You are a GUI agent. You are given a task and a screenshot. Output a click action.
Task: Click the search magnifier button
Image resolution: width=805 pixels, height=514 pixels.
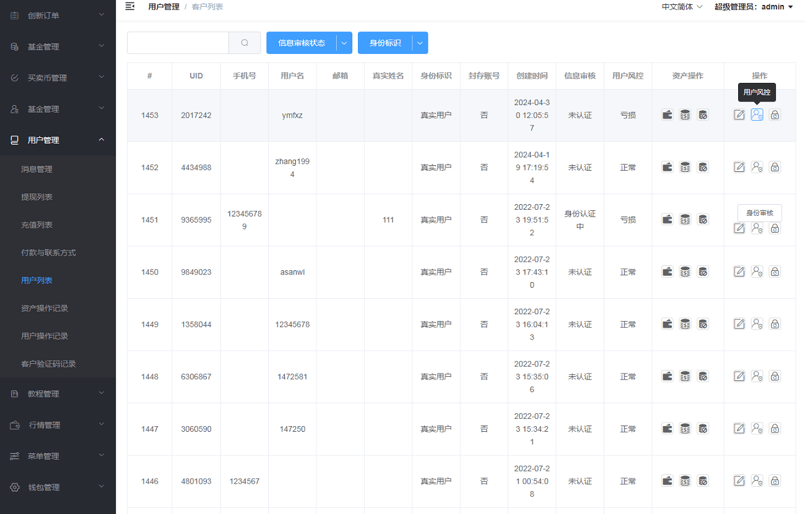pos(245,43)
